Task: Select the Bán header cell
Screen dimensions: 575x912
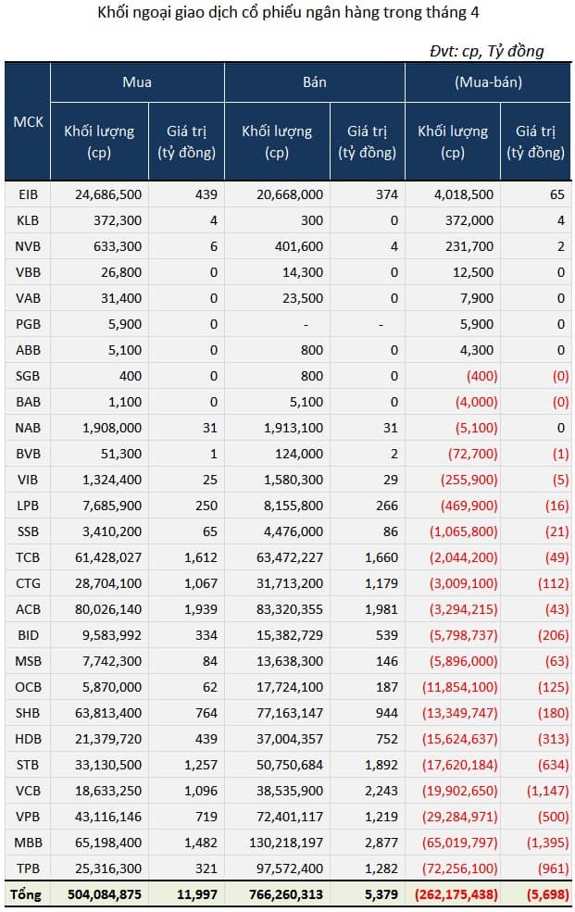Action: [x=315, y=82]
